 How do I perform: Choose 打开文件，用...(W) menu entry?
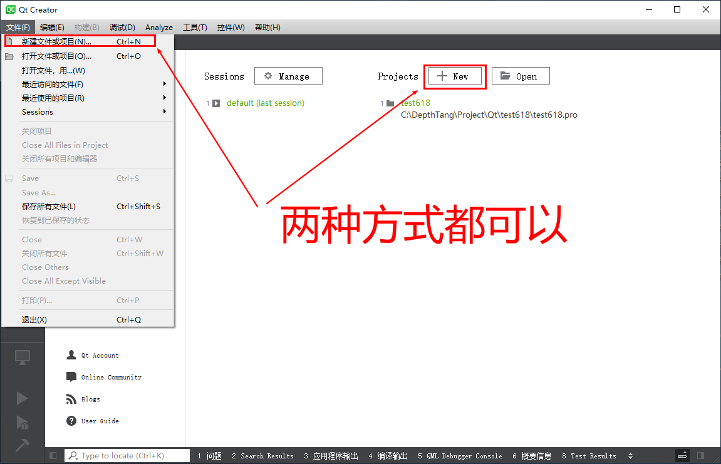click(x=87, y=70)
